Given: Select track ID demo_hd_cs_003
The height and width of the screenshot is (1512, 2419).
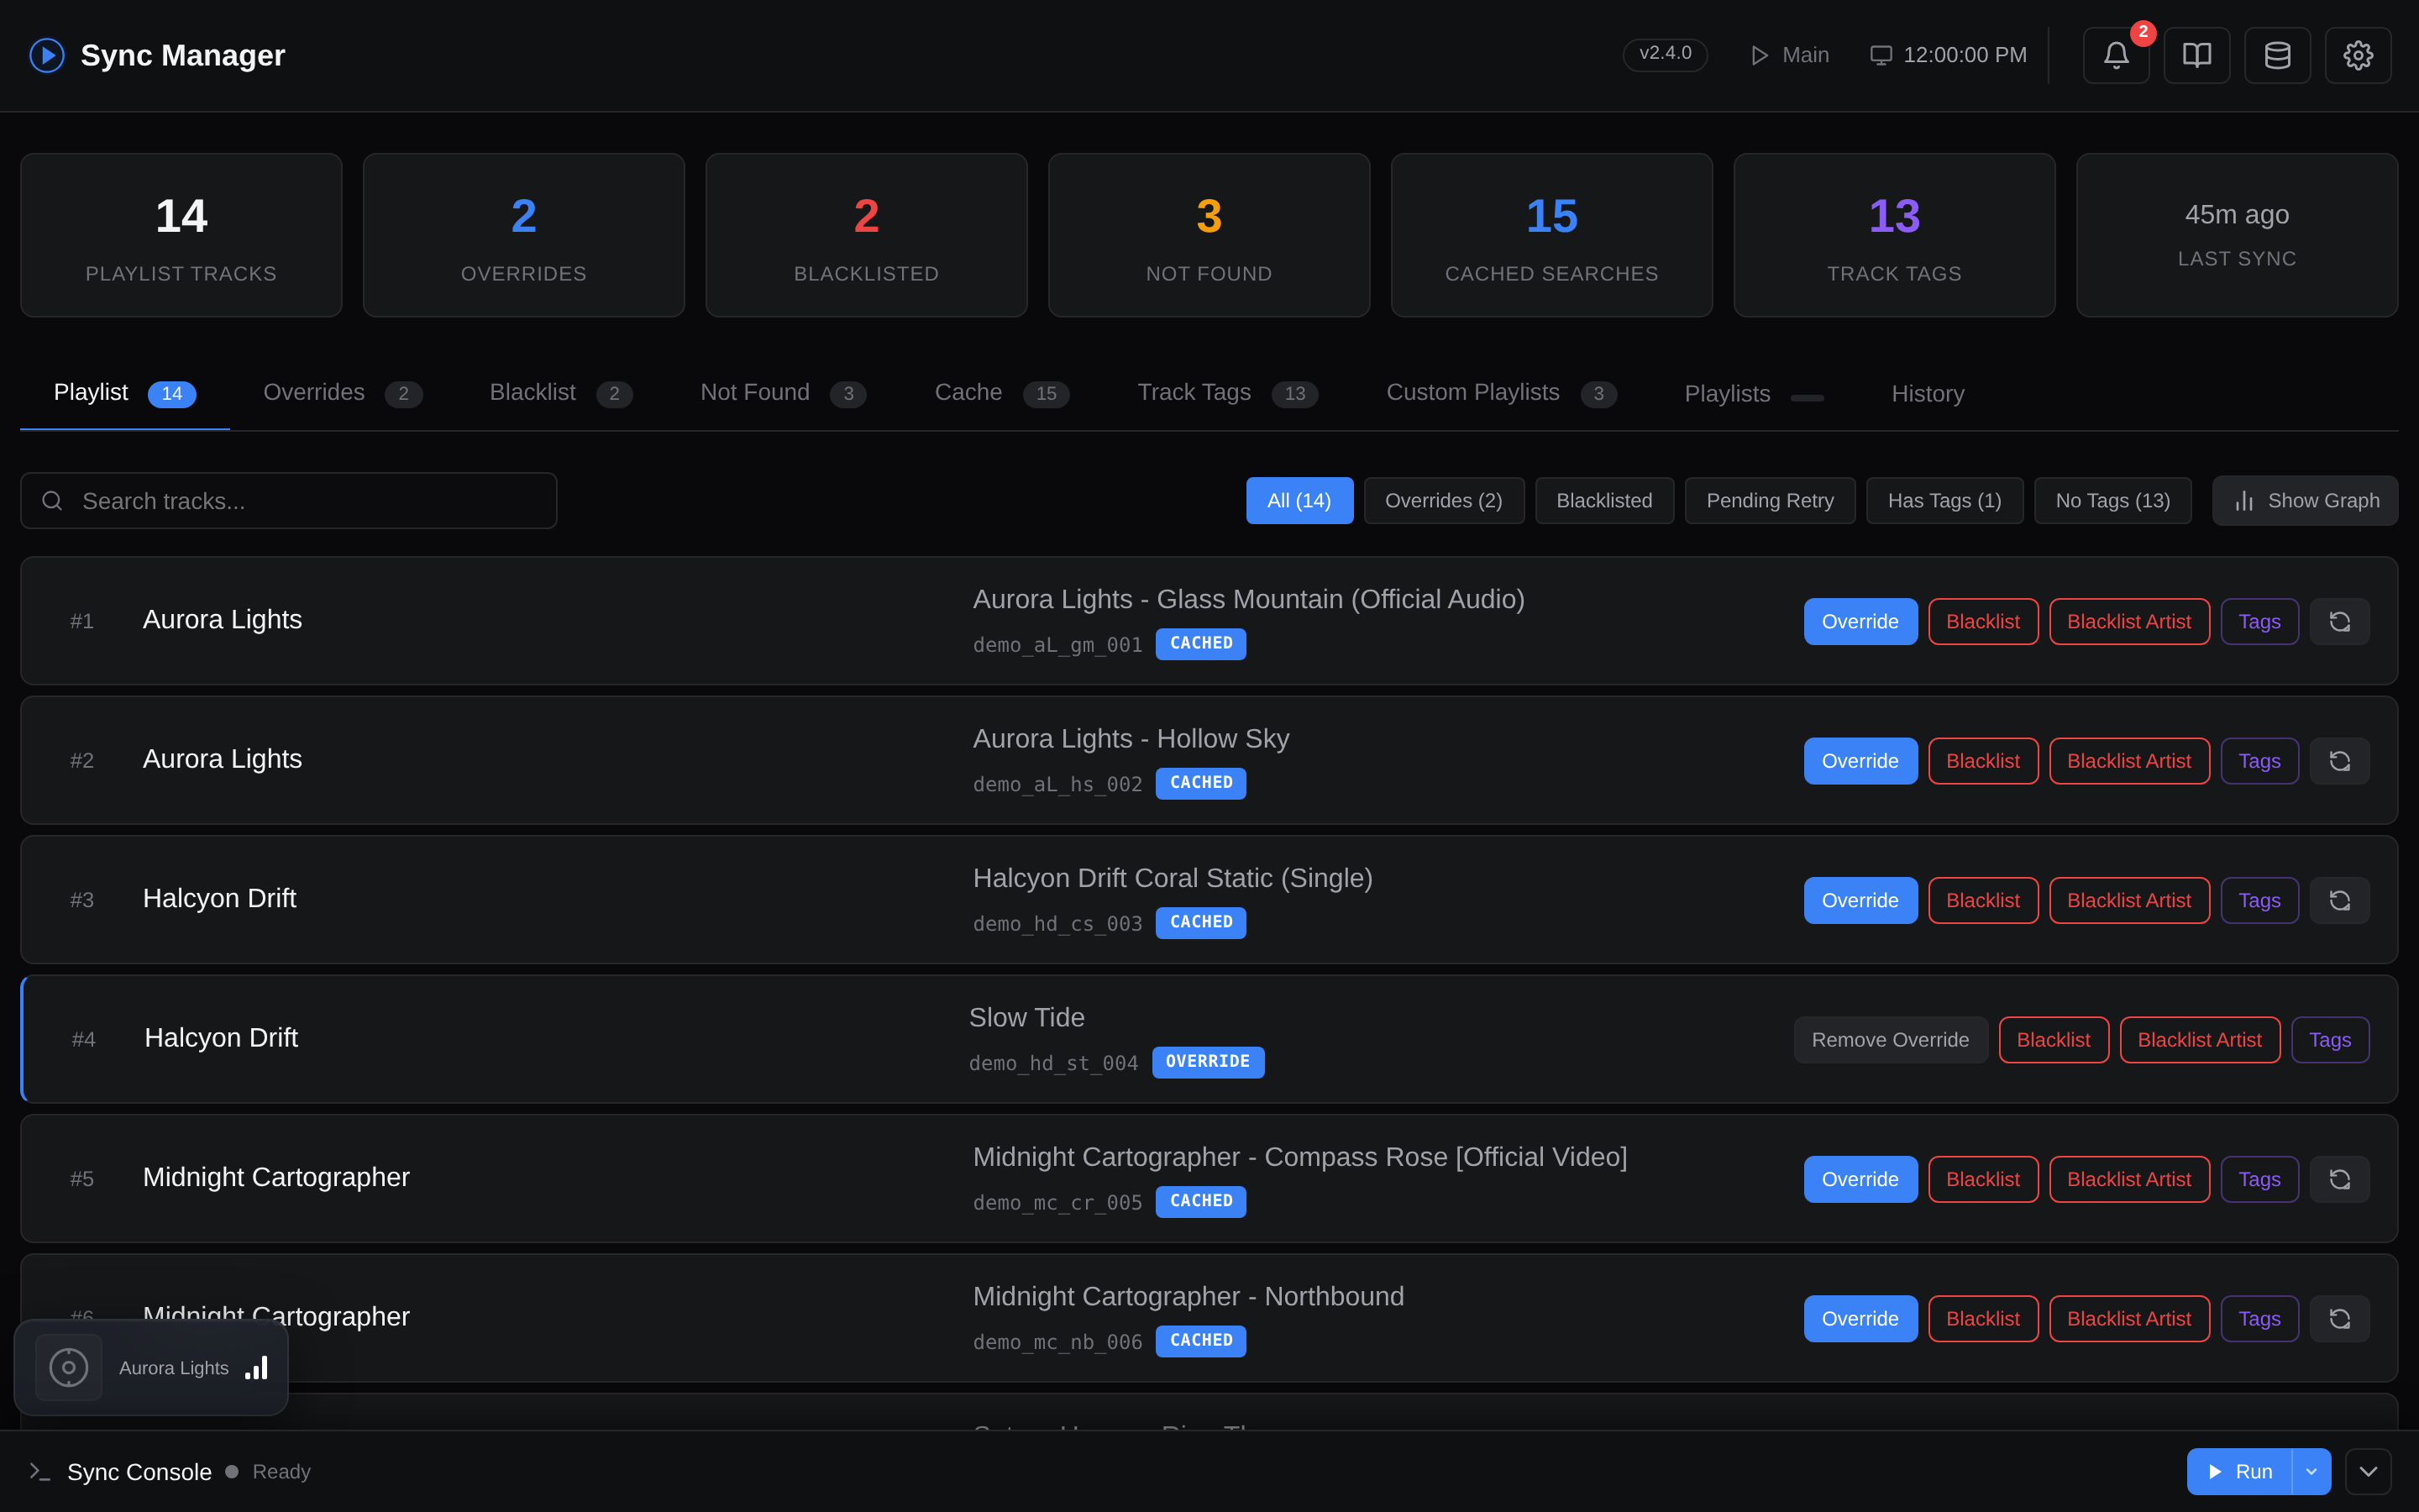Looking at the screenshot, I should (x=1057, y=924).
